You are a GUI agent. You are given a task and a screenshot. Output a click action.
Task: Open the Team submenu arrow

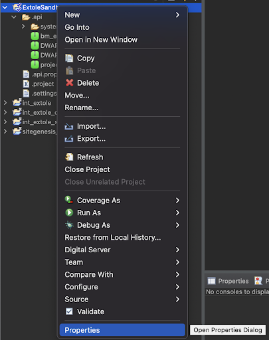[x=177, y=262]
